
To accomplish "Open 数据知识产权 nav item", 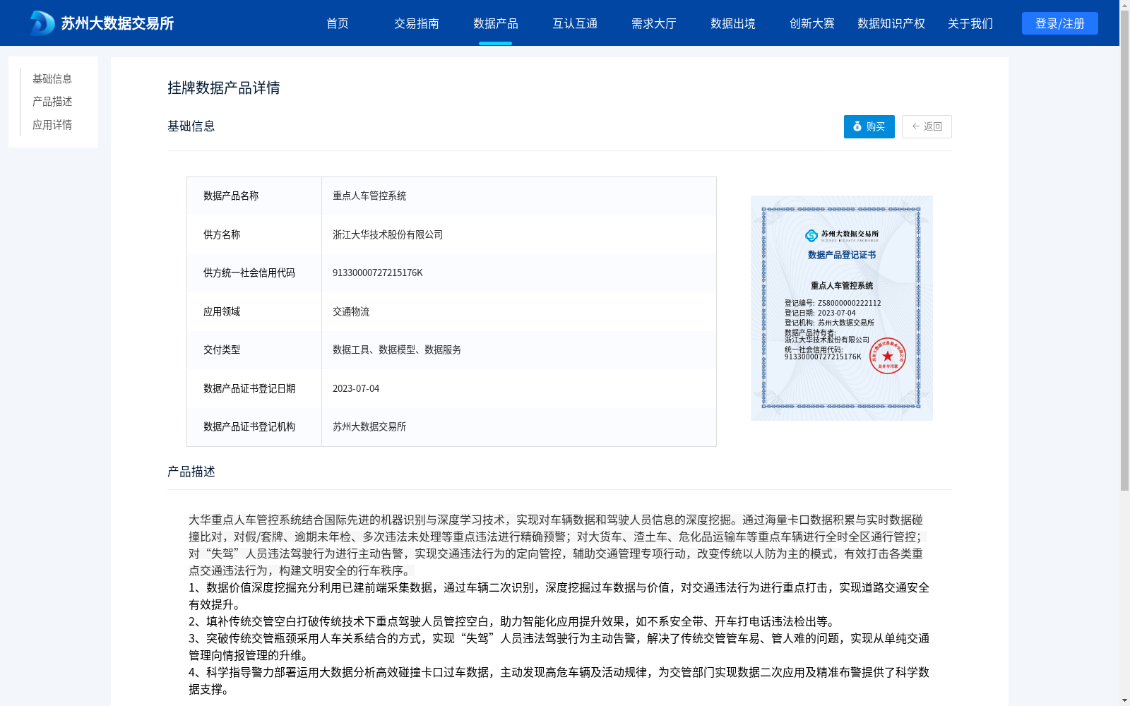I will (891, 23).
